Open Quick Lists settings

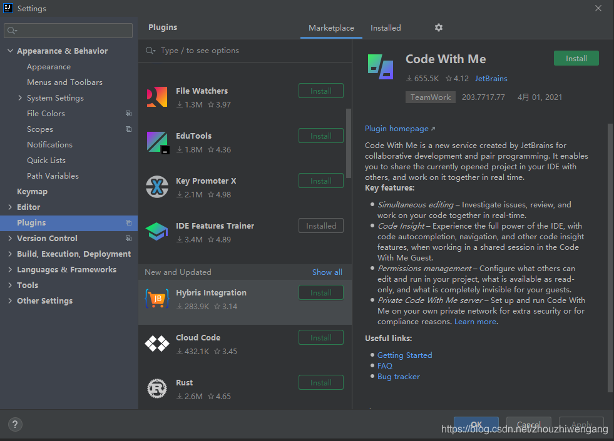point(46,161)
